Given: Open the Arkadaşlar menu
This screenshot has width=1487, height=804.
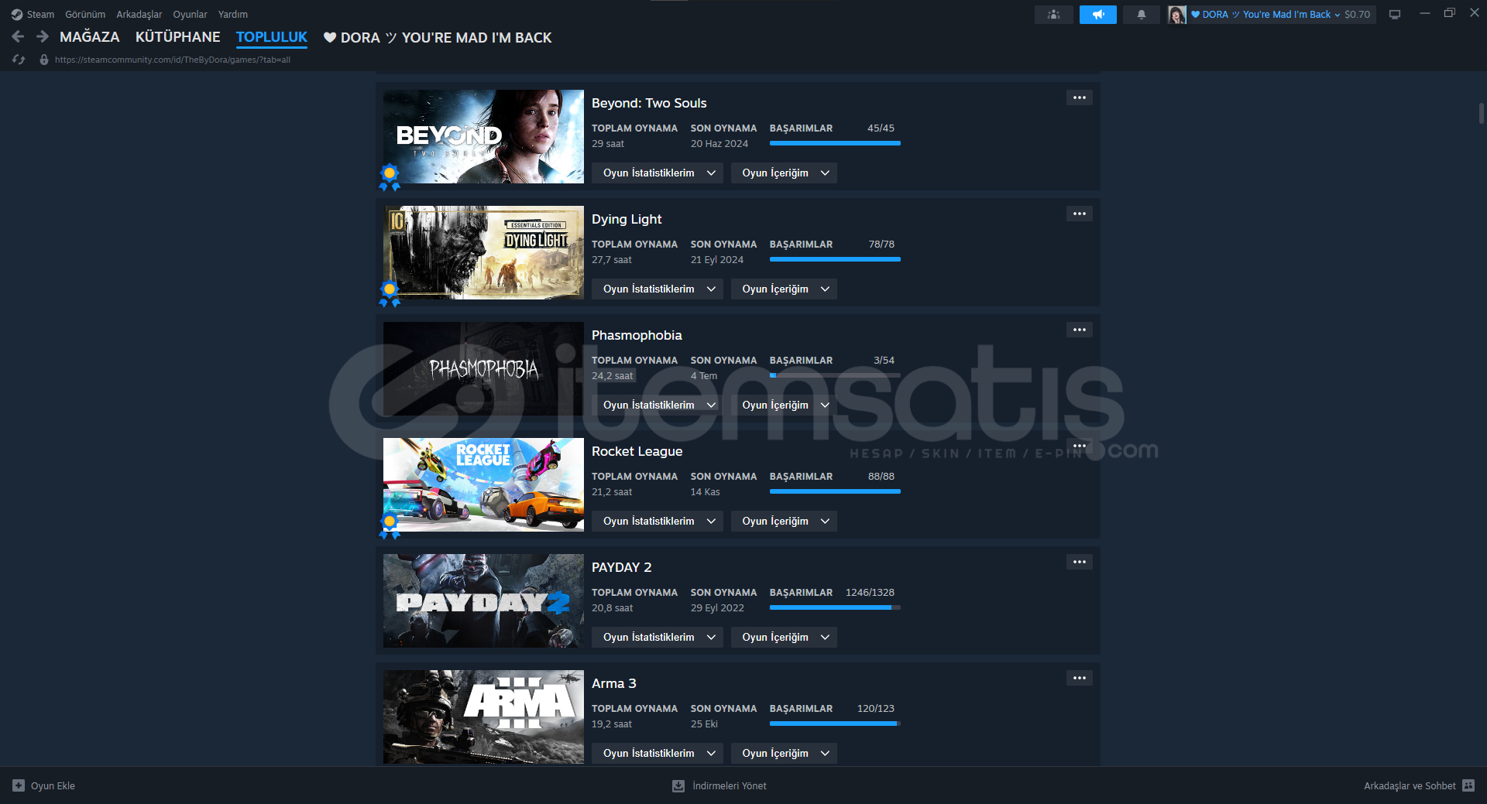Looking at the screenshot, I should tap(139, 14).
